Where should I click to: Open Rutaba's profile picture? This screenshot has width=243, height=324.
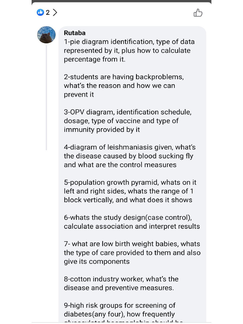[x=47, y=34]
